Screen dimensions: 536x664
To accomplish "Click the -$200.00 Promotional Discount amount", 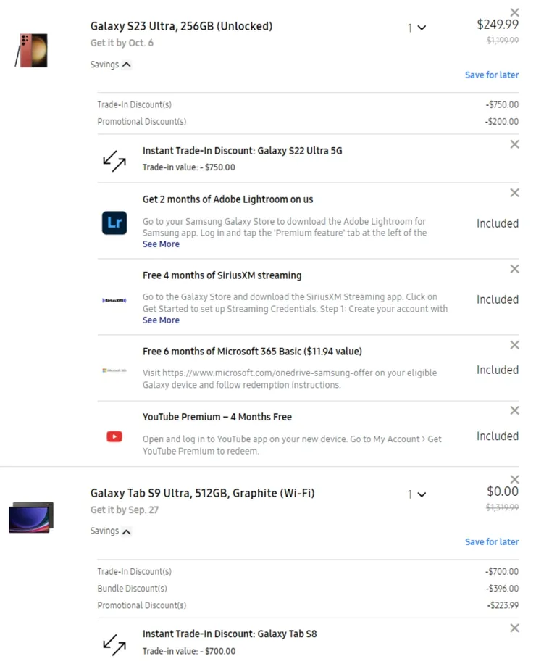I will [x=502, y=122].
